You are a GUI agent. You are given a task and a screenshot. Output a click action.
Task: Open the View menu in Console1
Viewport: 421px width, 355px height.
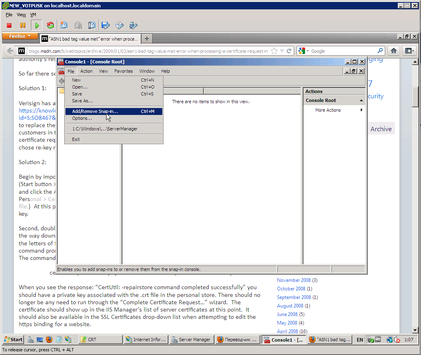tap(103, 71)
